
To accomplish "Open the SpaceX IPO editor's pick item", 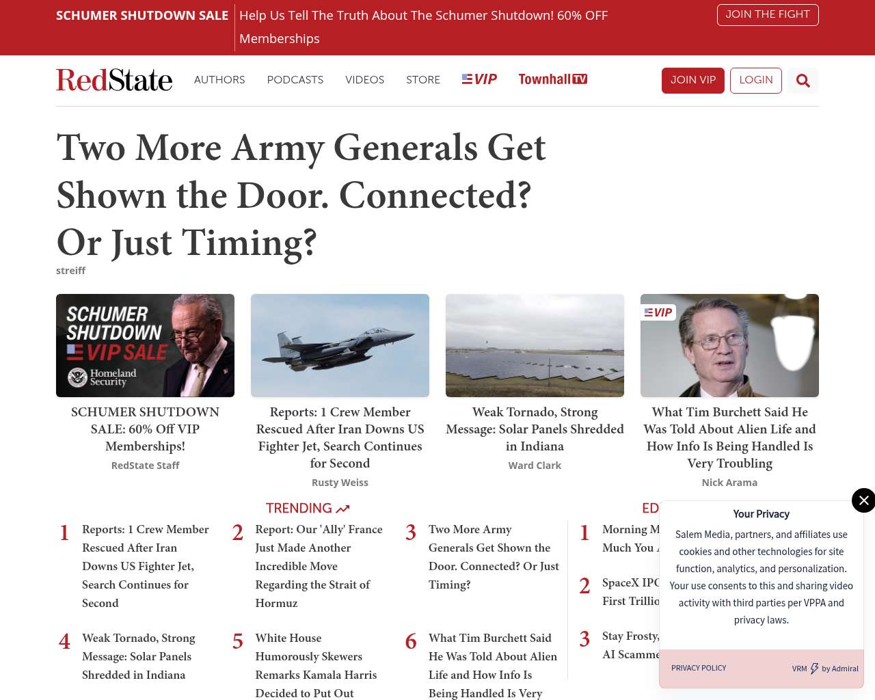I will 630,592.
